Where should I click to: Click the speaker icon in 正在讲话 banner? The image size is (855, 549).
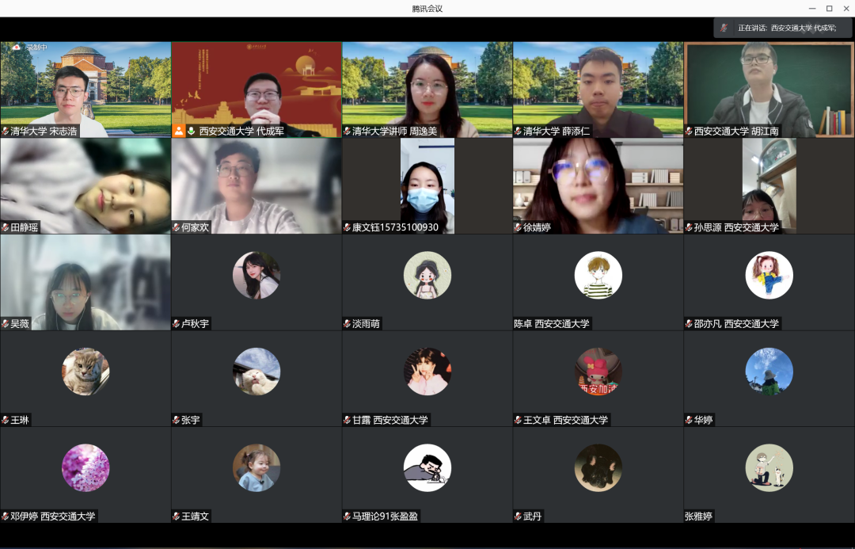[724, 28]
